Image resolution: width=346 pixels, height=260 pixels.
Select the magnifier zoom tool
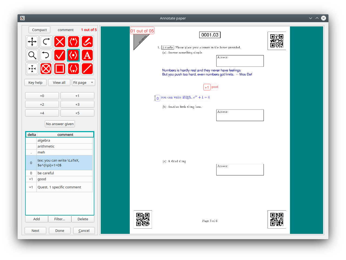tap(32, 55)
